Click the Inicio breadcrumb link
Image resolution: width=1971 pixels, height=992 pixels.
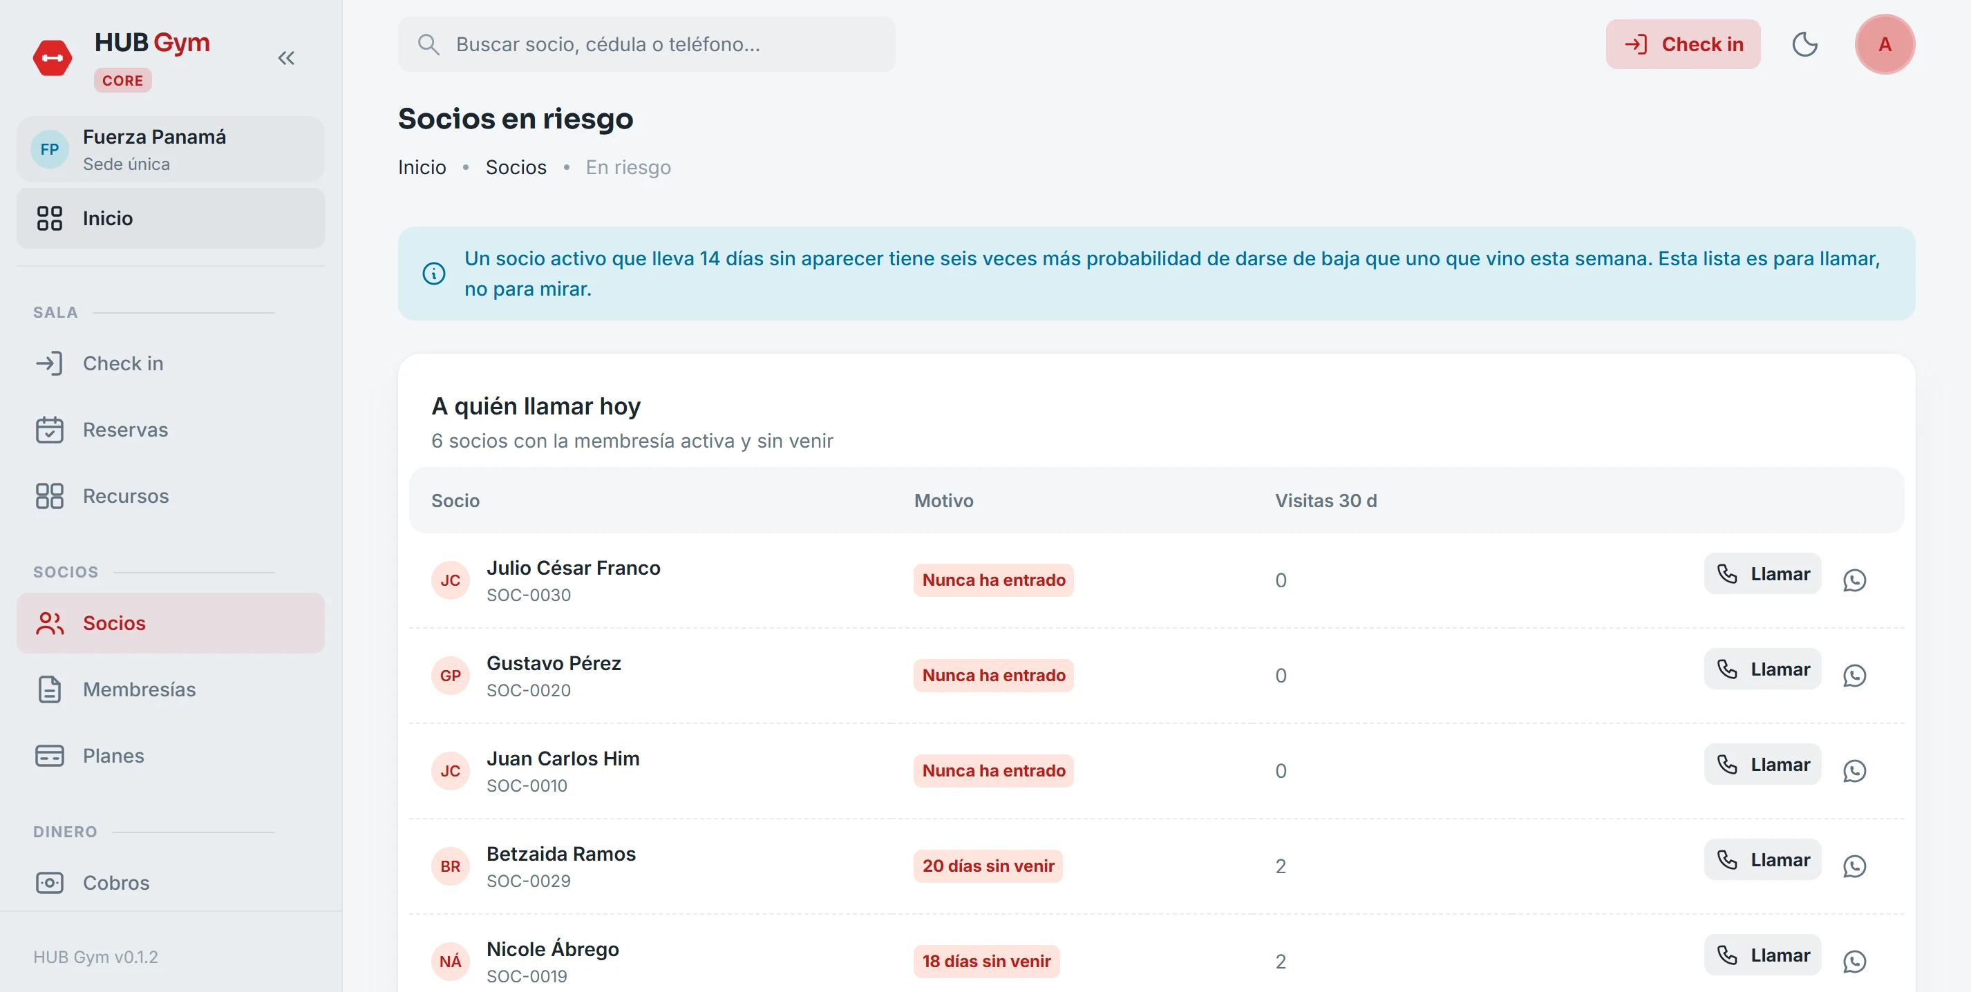422,167
